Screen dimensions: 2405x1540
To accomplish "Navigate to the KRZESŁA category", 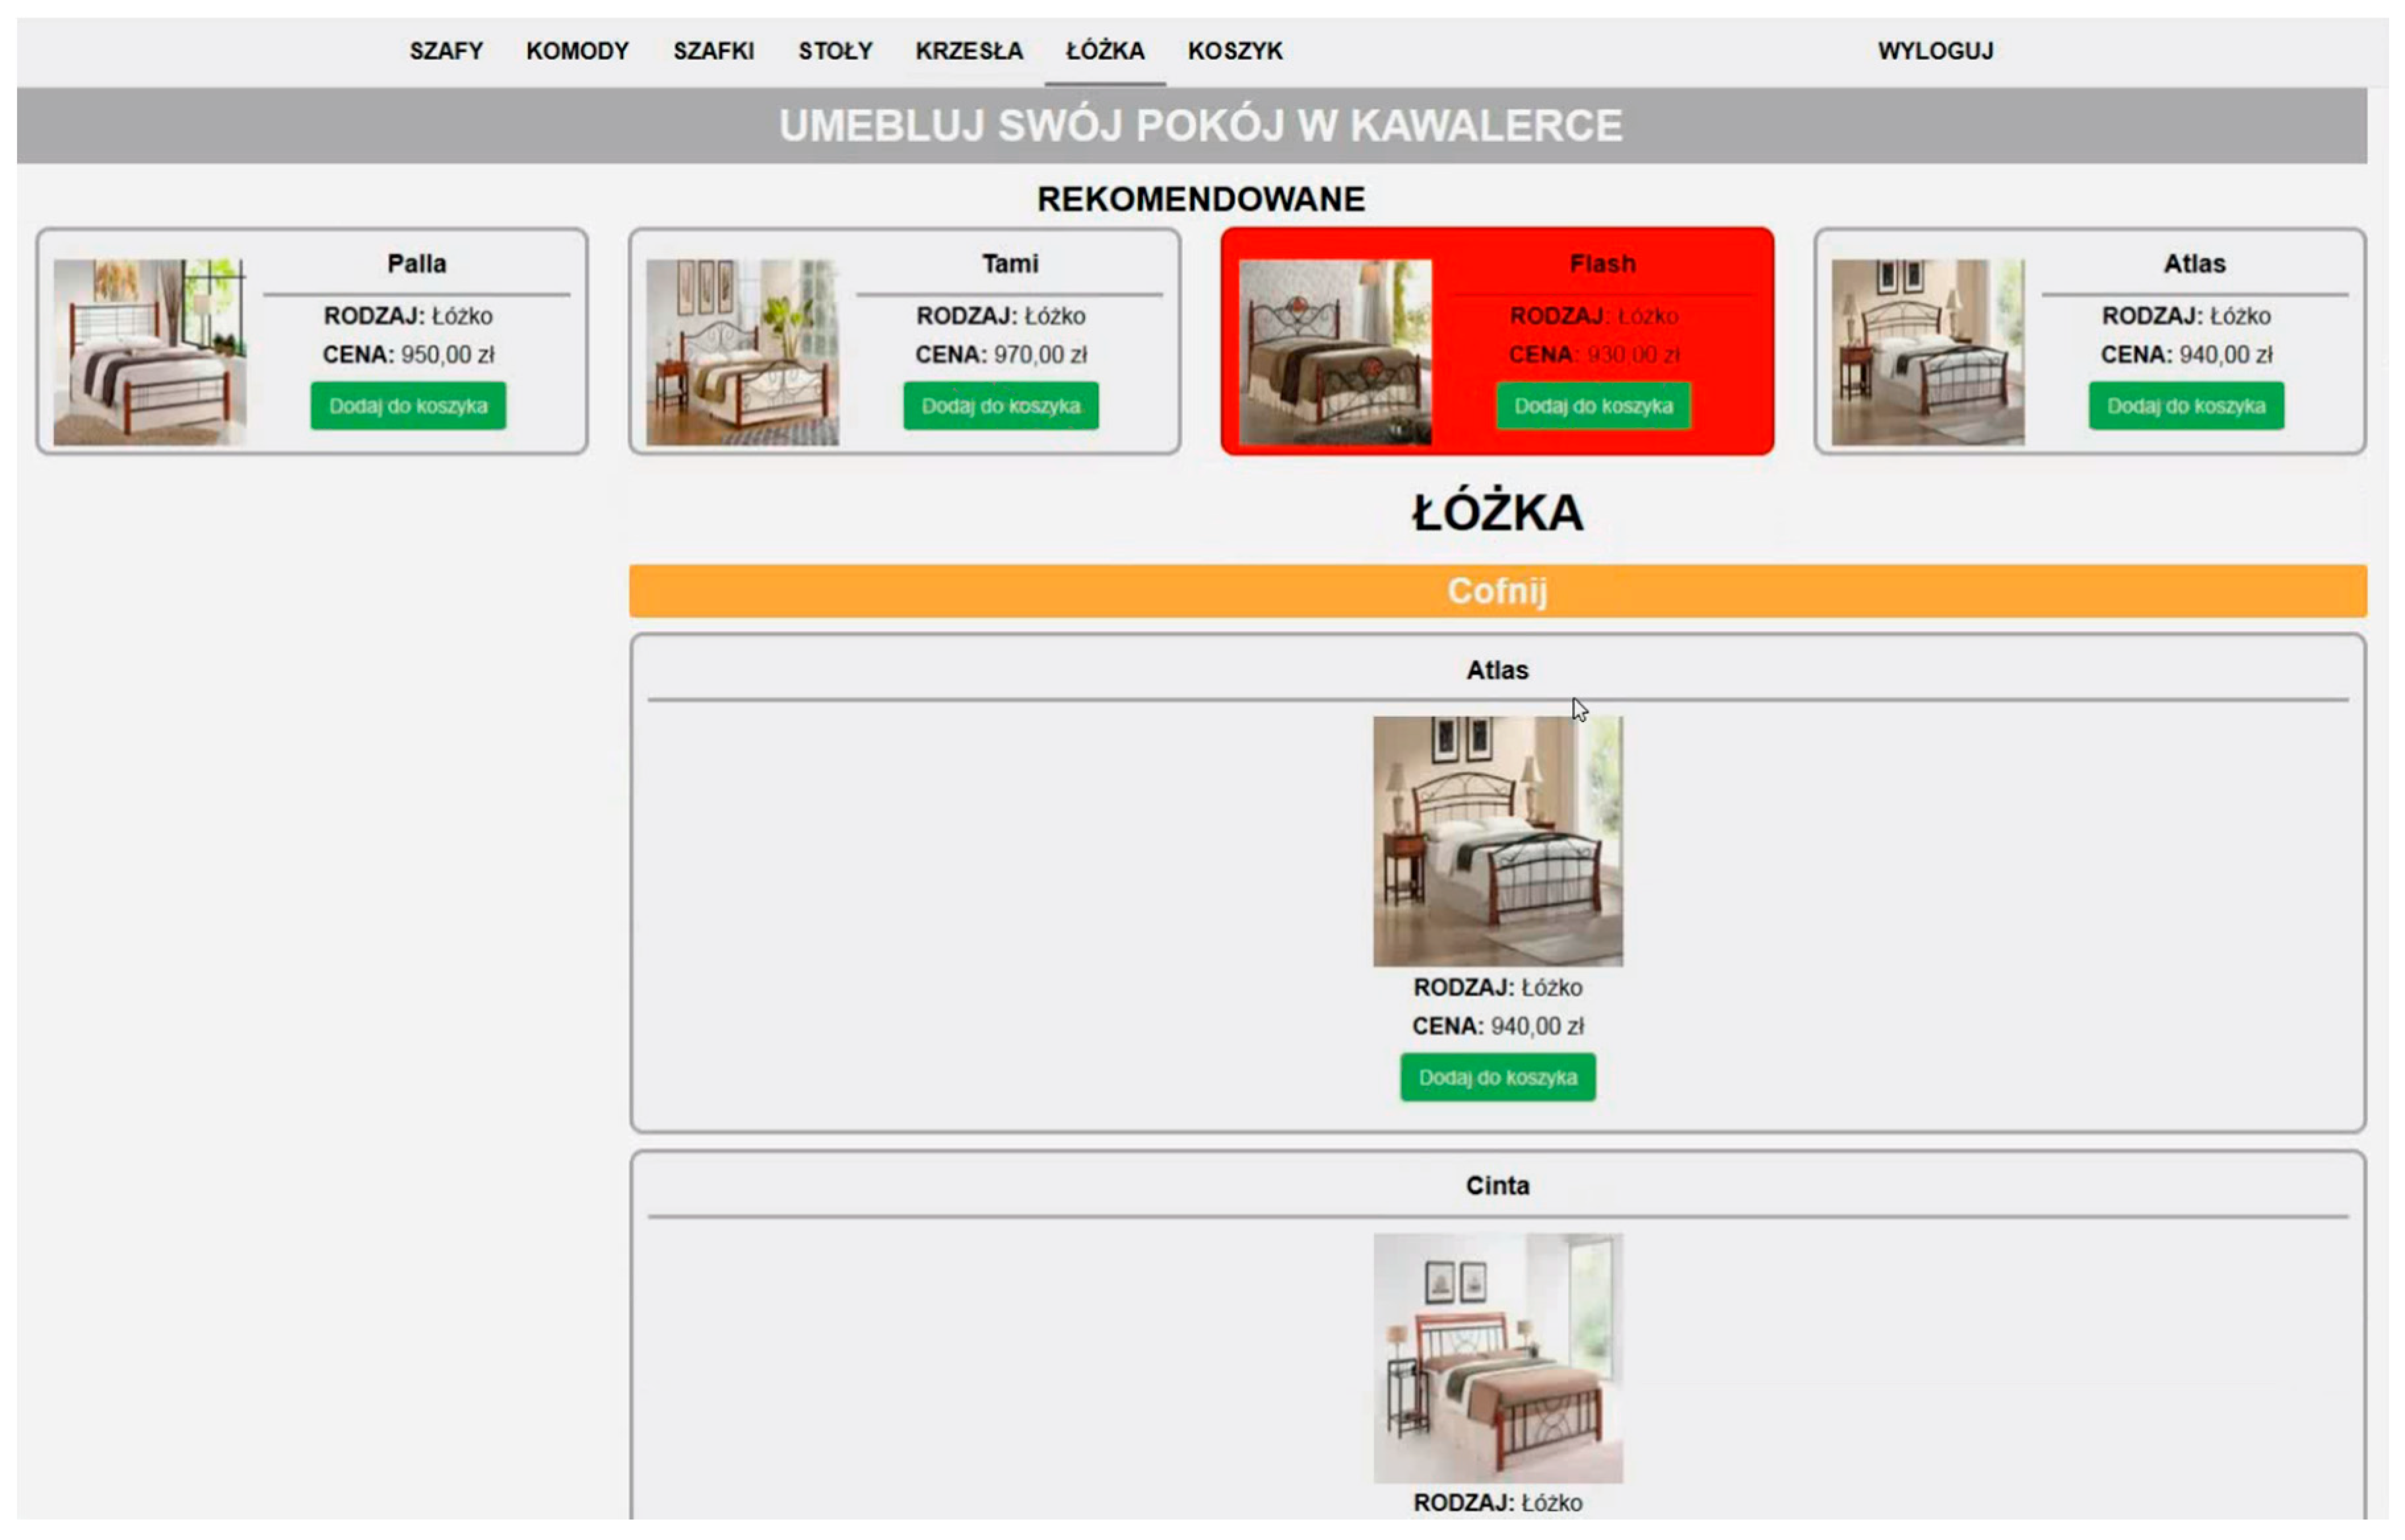I will [969, 50].
